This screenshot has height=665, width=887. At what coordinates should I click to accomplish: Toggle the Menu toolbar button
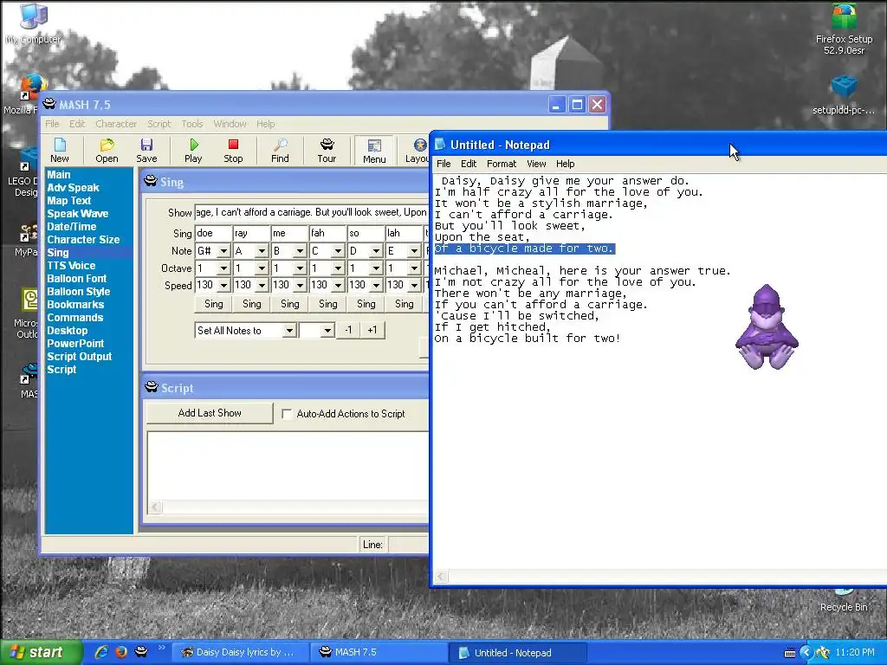click(x=374, y=151)
